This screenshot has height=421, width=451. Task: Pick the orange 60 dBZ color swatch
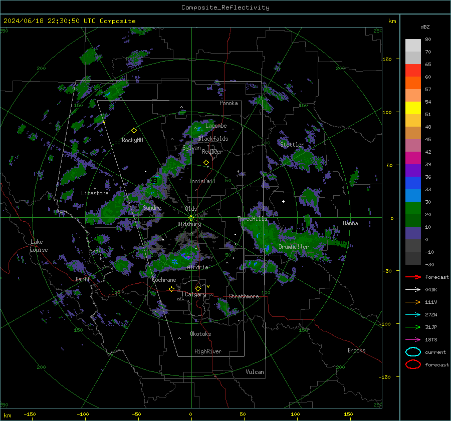(413, 83)
